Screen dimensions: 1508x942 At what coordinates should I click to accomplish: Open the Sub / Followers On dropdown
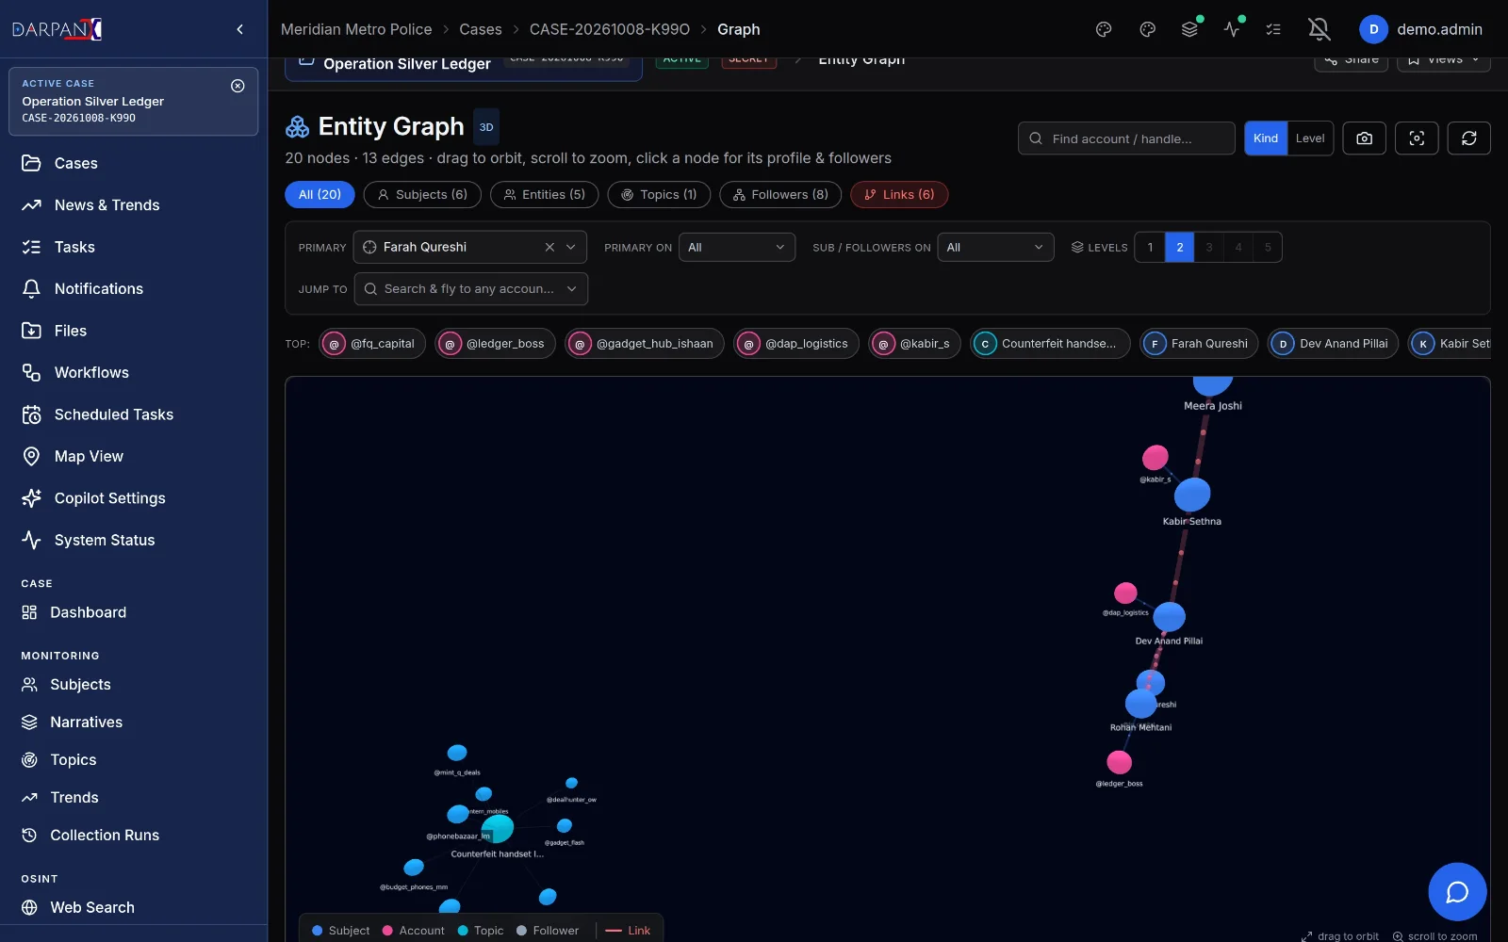click(995, 247)
